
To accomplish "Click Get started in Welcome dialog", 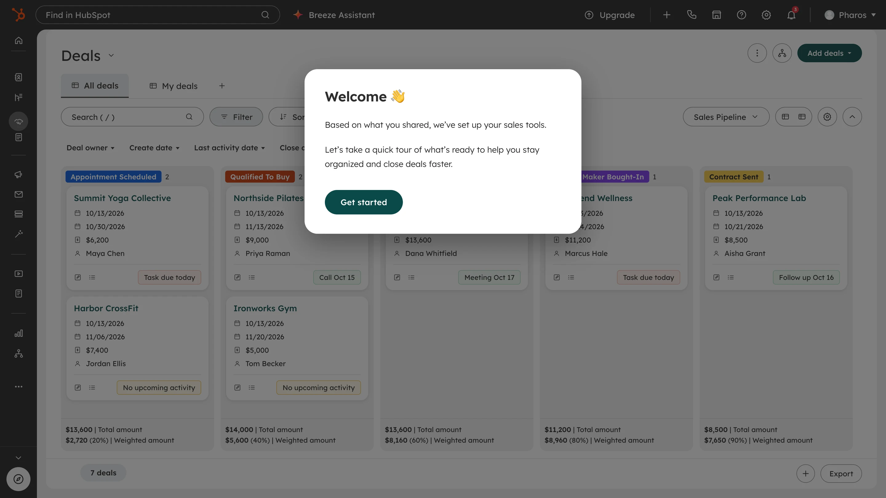I will click(x=364, y=202).
